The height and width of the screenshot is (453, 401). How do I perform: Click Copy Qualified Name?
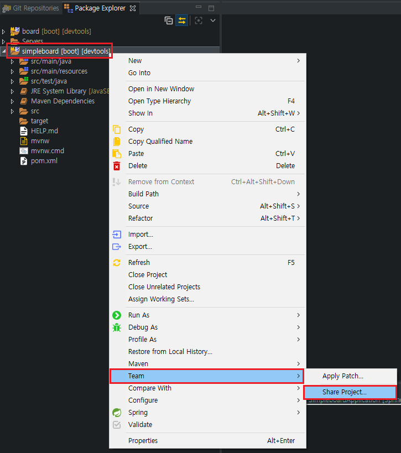[x=207, y=141]
